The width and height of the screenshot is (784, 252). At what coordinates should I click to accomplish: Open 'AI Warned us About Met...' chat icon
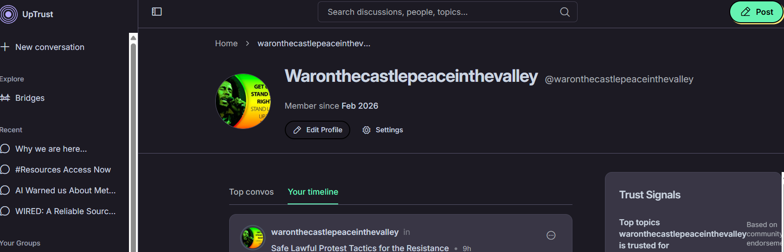pos(5,191)
